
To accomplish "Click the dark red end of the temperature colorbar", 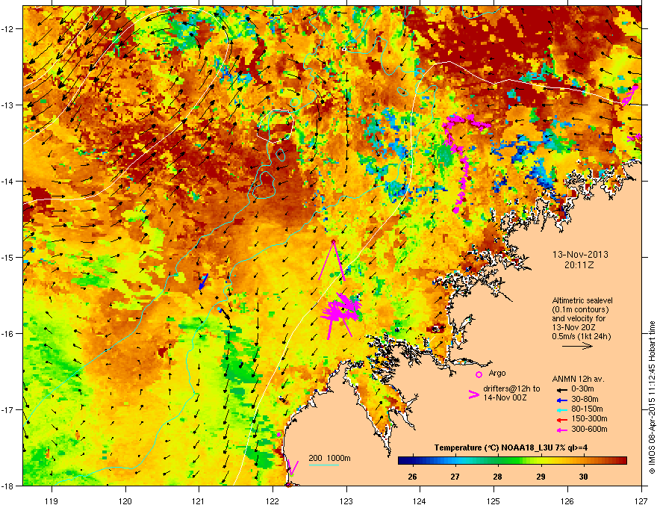I will [622, 461].
